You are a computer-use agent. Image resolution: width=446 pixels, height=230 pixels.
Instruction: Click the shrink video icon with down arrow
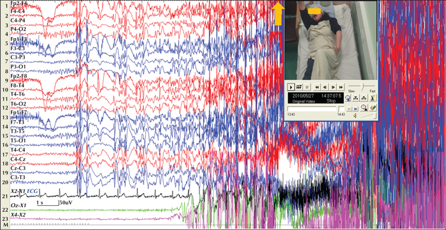(x=356, y=98)
